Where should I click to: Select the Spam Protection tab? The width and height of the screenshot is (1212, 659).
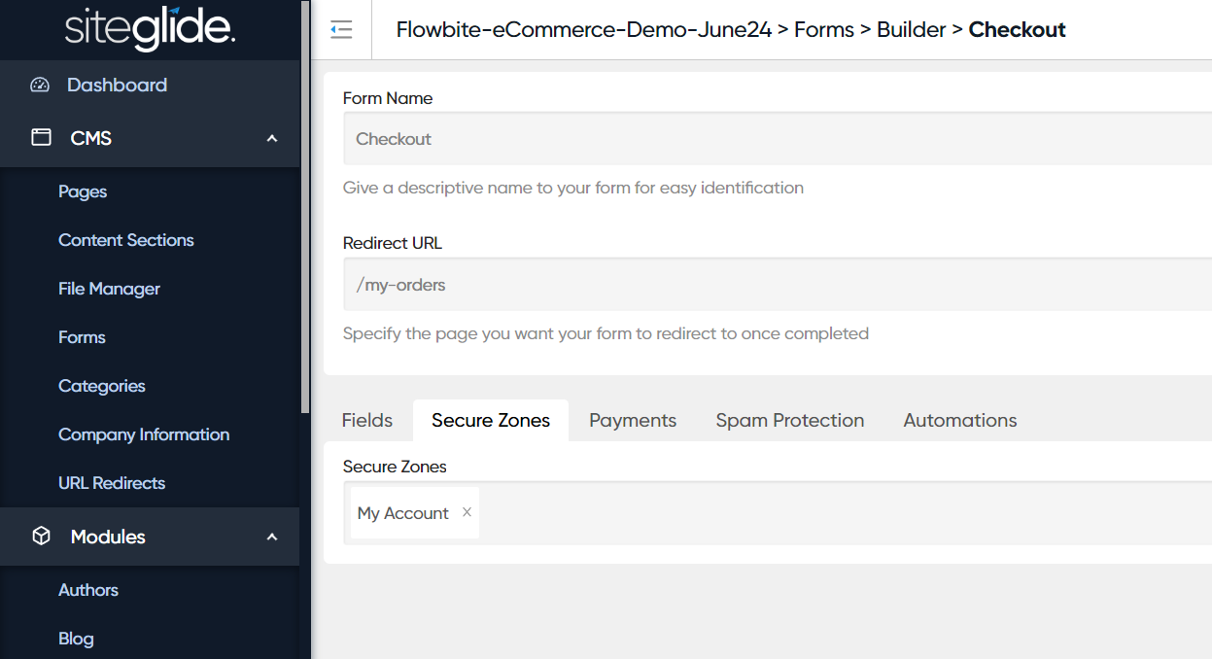pos(789,421)
